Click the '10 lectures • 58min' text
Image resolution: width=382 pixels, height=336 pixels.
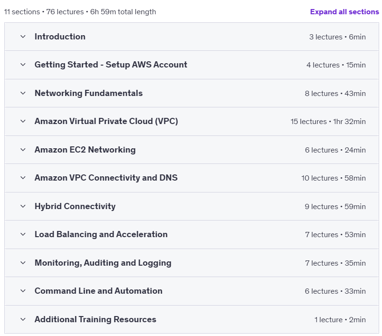click(333, 178)
